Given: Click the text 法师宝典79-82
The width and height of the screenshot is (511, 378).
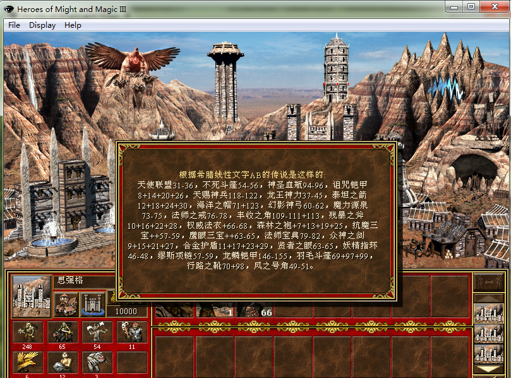Looking at the screenshot, I should [292, 236].
